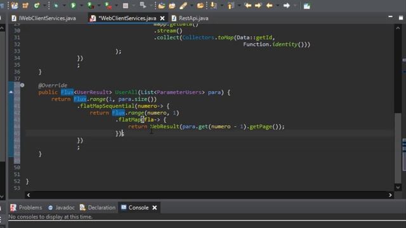Click the UserAll method name

click(x=126, y=92)
